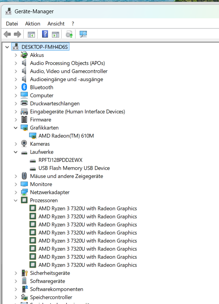This screenshot has height=304, width=219.
Task: Select the DESKTOP-FMH4D6S computer name
Action: pyautogui.click(x=45, y=47)
